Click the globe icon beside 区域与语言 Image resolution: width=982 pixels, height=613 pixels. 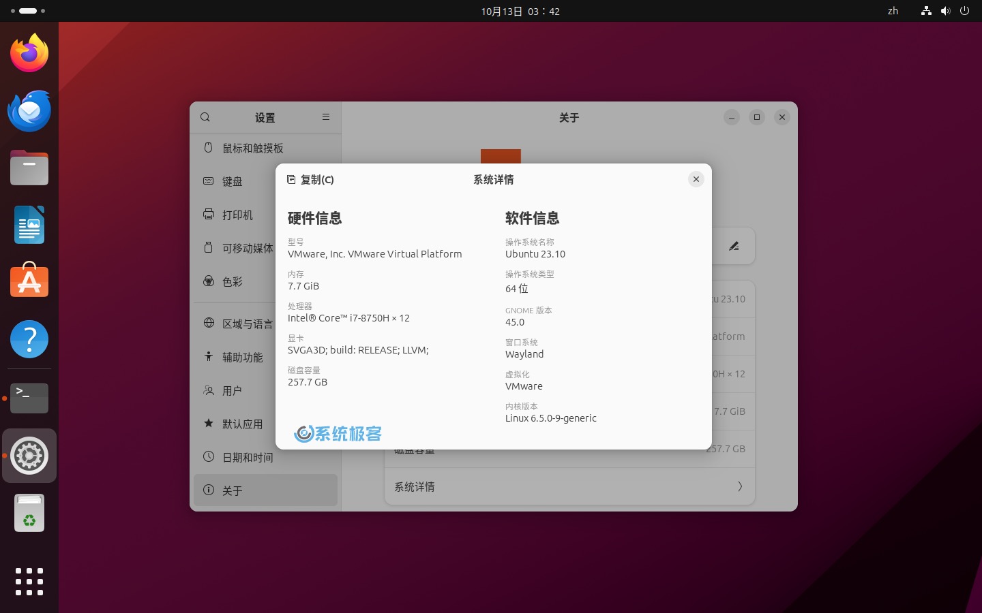[x=209, y=323]
